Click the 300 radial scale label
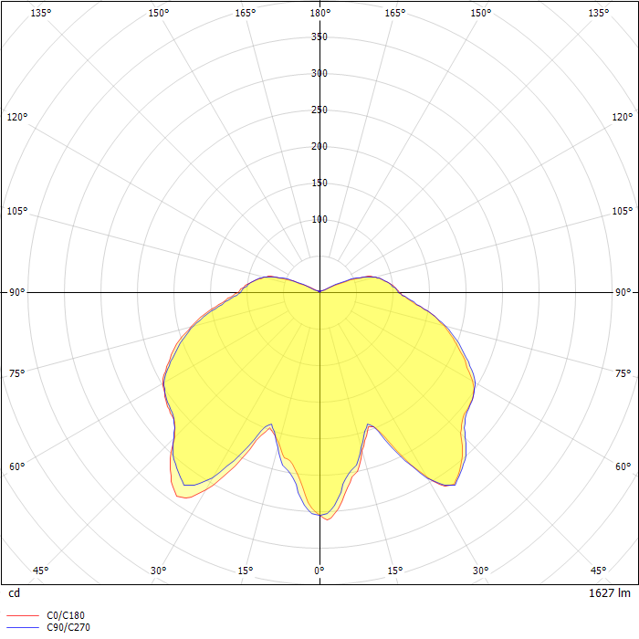 point(319,73)
